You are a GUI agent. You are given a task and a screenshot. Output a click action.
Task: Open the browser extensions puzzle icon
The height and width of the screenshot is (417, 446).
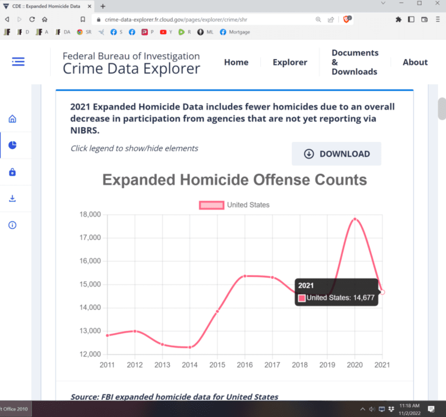398,19
